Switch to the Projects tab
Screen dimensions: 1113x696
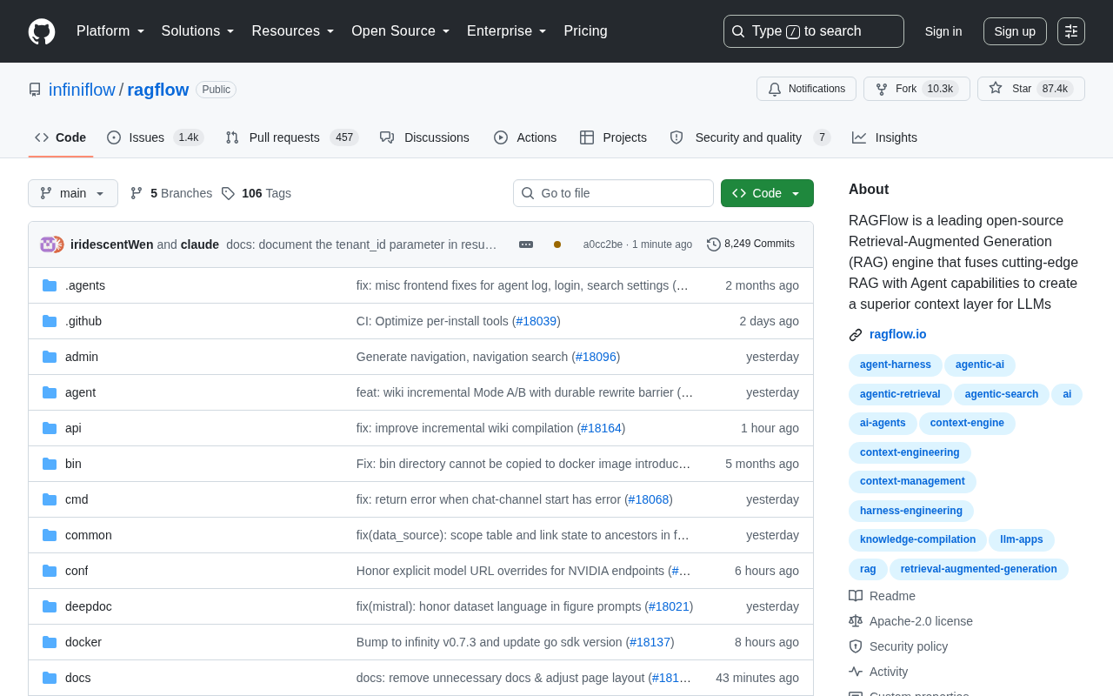point(613,137)
